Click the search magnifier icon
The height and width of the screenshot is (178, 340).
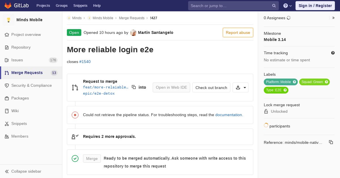[274, 6]
